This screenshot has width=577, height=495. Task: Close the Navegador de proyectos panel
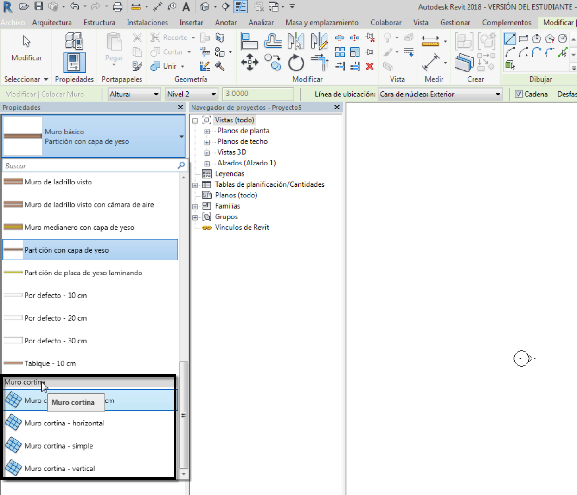(x=337, y=107)
